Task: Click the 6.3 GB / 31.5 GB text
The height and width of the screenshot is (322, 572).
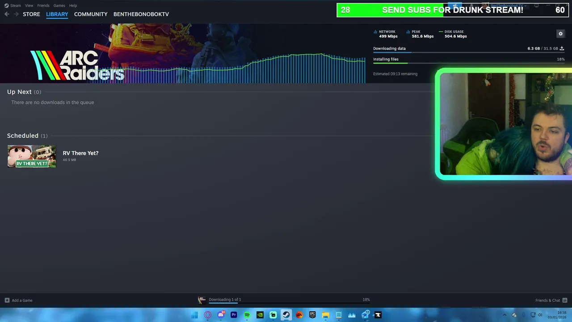Action: click(543, 48)
